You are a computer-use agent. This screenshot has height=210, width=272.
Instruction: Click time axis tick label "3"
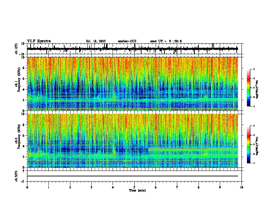click(x=92, y=187)
